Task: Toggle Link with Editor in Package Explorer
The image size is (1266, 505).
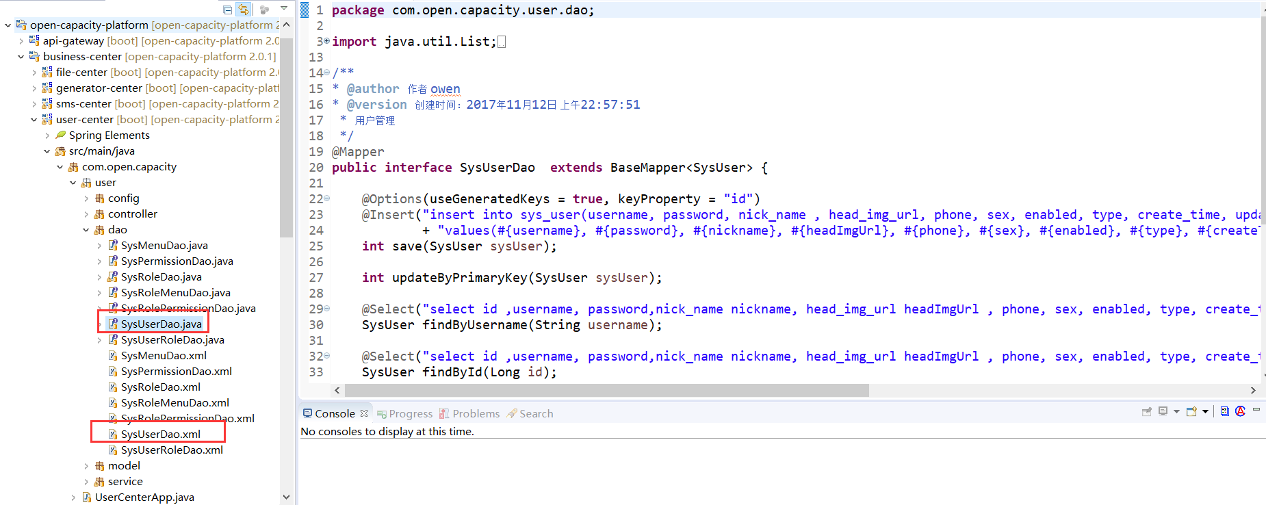Action: click(244, 10)
